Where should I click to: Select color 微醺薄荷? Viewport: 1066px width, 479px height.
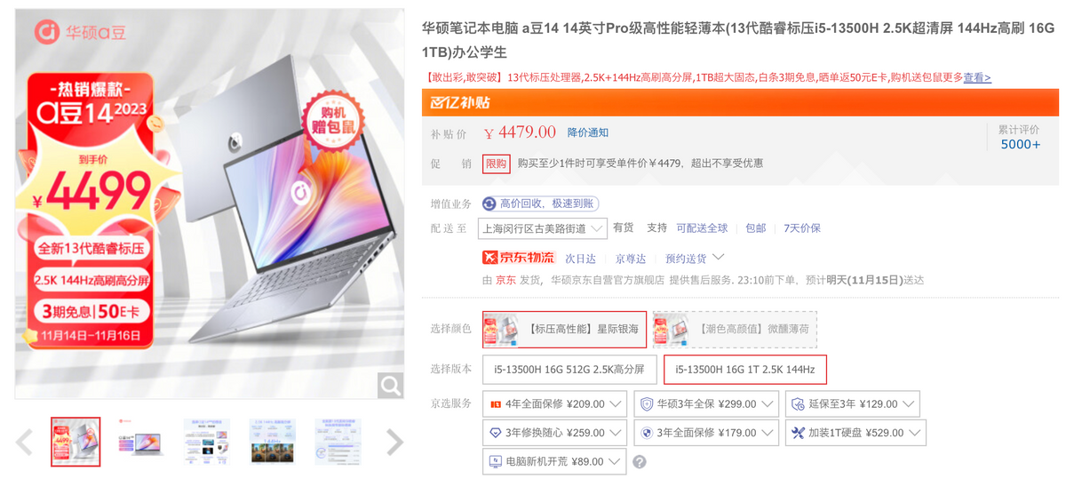(x=735, y=329)
